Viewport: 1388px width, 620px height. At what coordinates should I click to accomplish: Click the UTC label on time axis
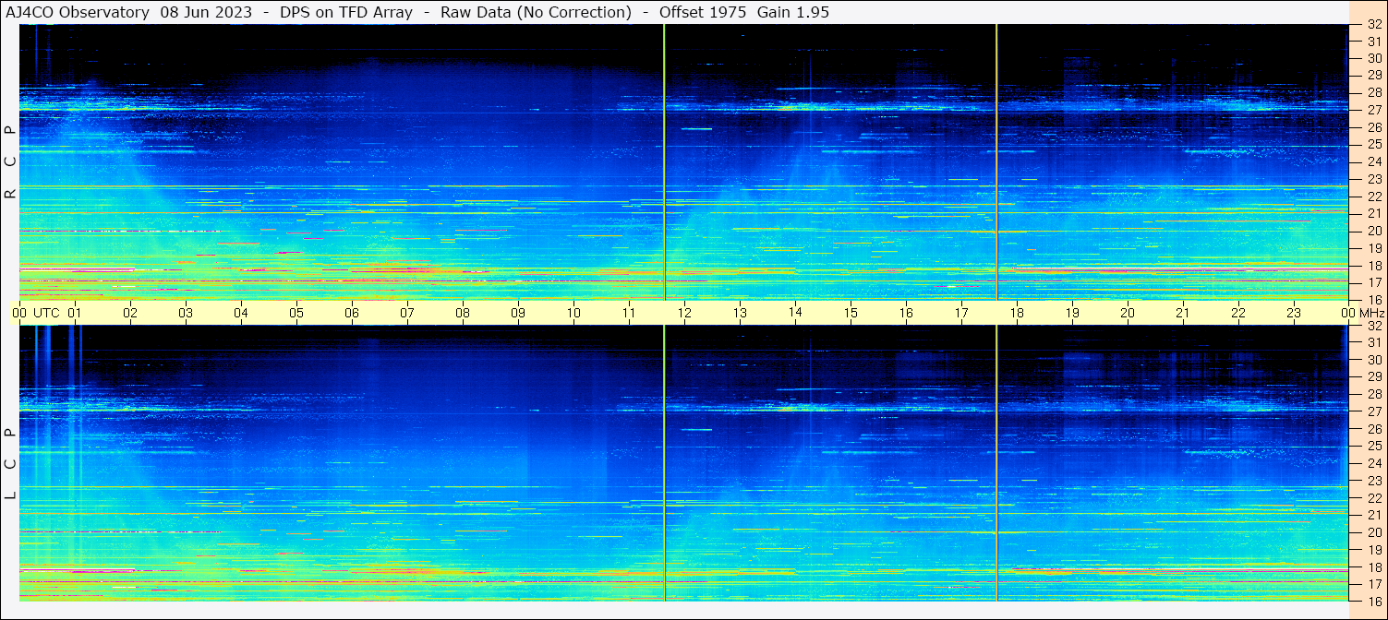pyautogui.click(x=46, y=313)
